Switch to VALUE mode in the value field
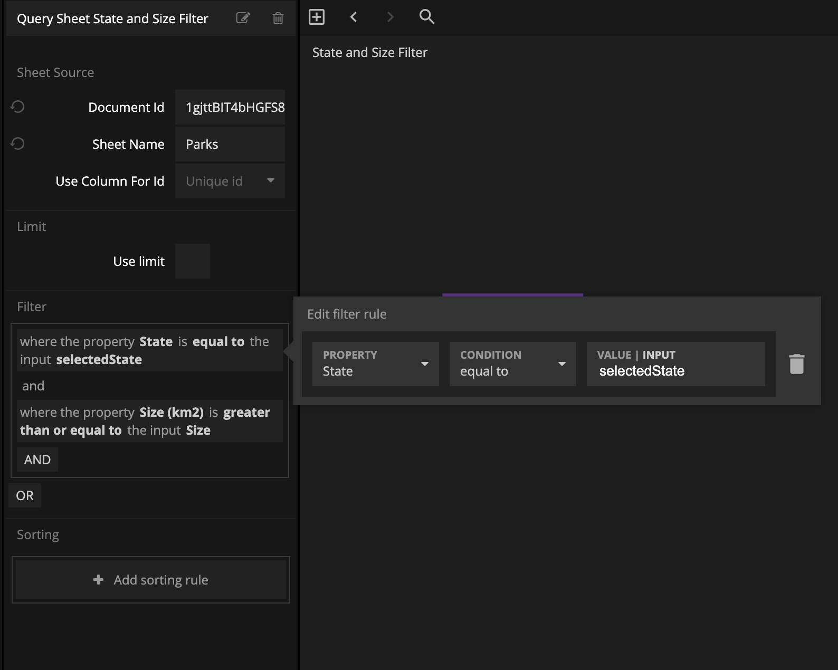 point(614,355)
